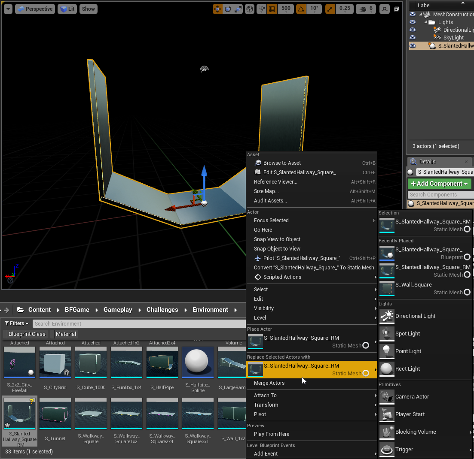Select Browse to Asset menu entry
This screenshot has height=459, width=474.
point(282,163)
